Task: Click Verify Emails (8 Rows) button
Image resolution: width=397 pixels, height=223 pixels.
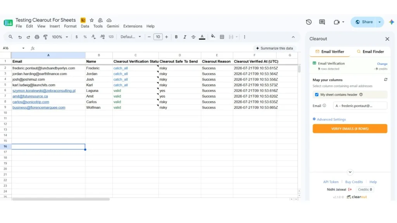Action: pyautogui.click(x=350, y=129)
